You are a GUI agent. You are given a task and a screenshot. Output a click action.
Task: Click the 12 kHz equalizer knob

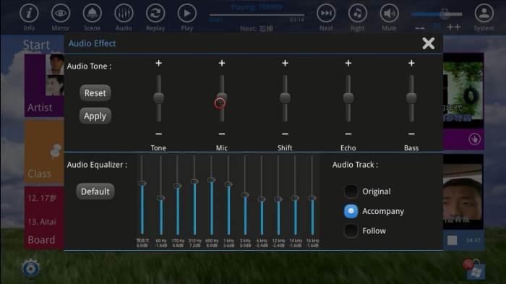pyautogui.click(x=278, y=199)
